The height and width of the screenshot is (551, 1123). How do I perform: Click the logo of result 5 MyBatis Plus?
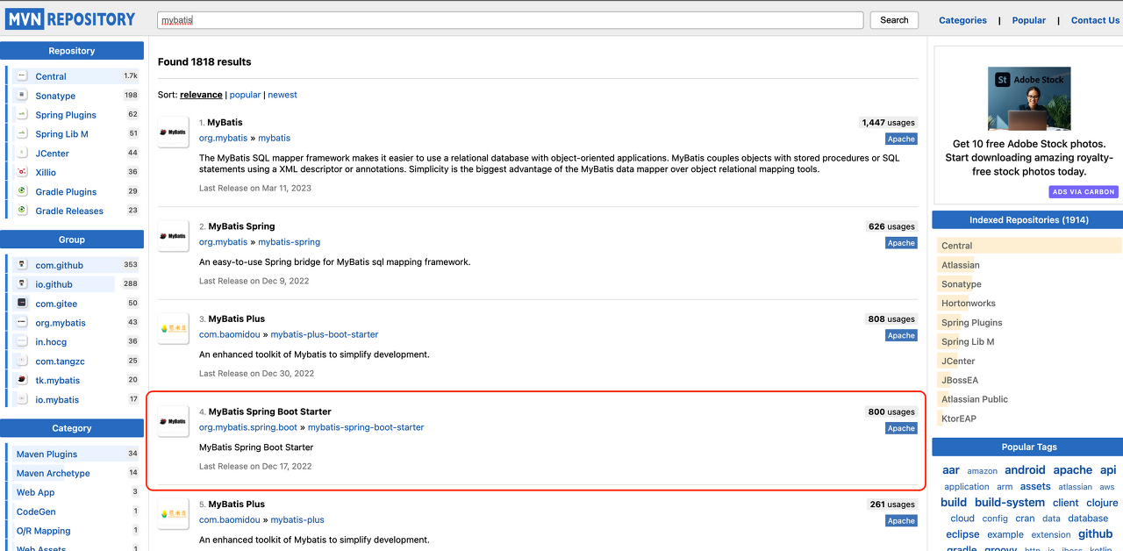(x=173, y=513)
